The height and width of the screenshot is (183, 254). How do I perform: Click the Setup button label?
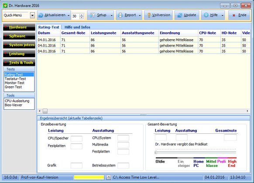(x=102, y=15)
